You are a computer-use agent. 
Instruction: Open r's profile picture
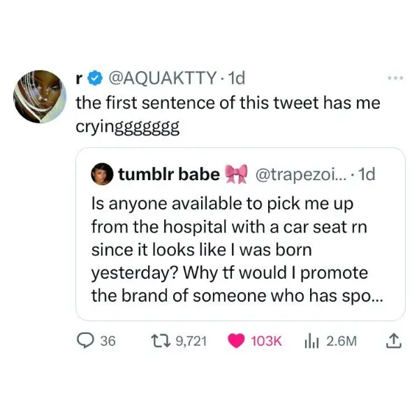pos(43,95)
